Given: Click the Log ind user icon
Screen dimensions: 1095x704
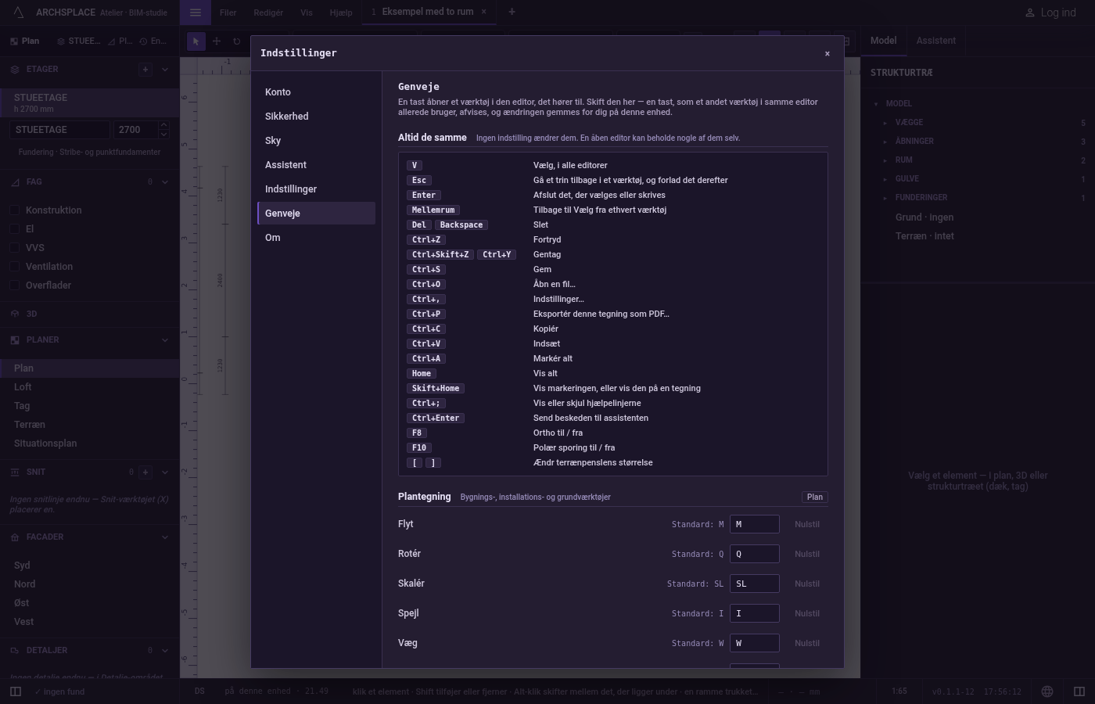Looking at the screenshot, I should pyautogui.click(x=1030, y=13).
